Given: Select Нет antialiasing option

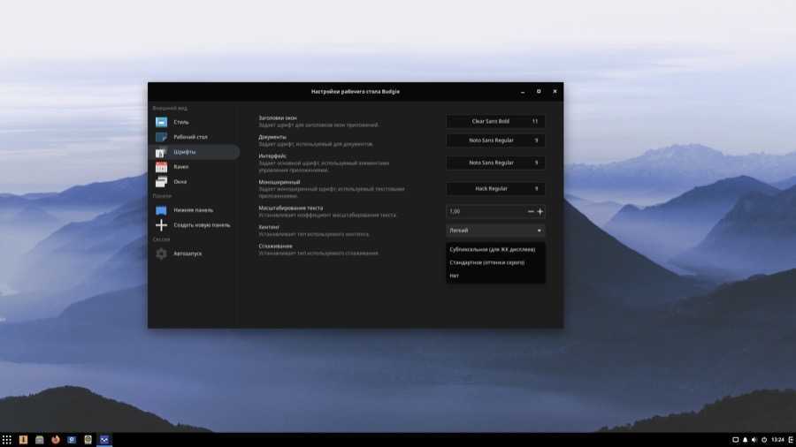Looking at the screenshot, I should pos(495,276).
